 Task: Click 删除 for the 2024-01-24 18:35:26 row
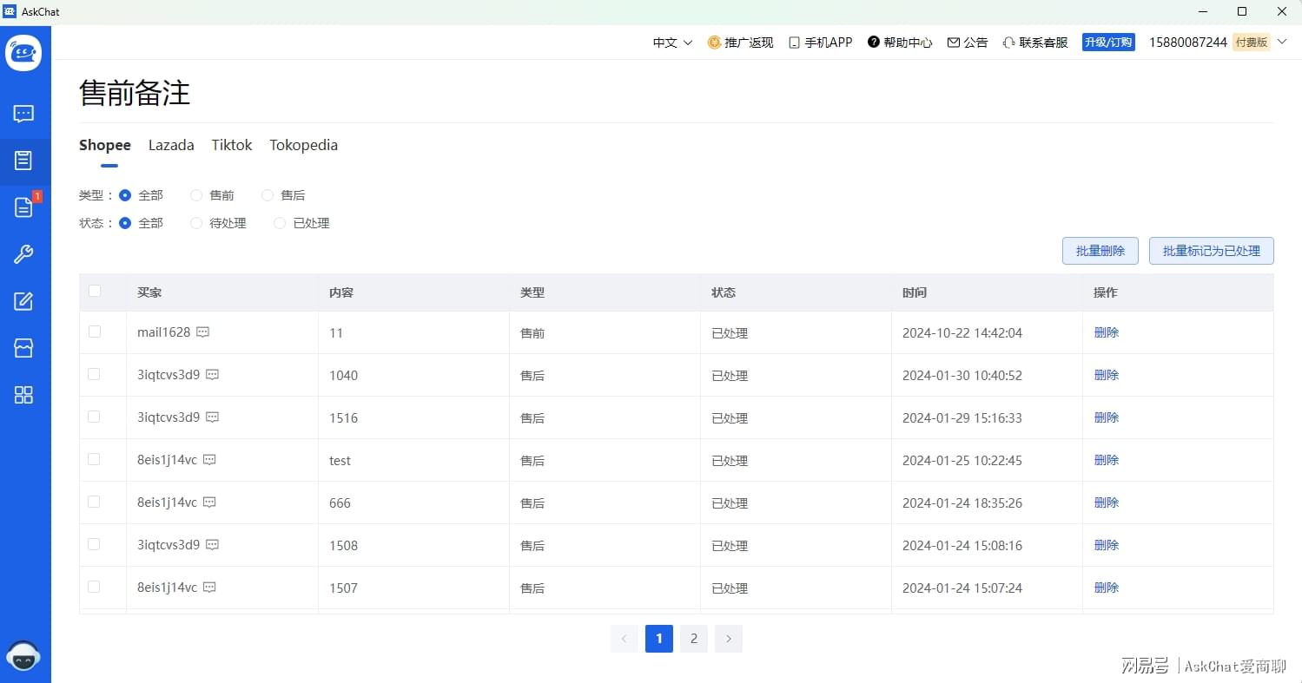tap(1107, 502)
